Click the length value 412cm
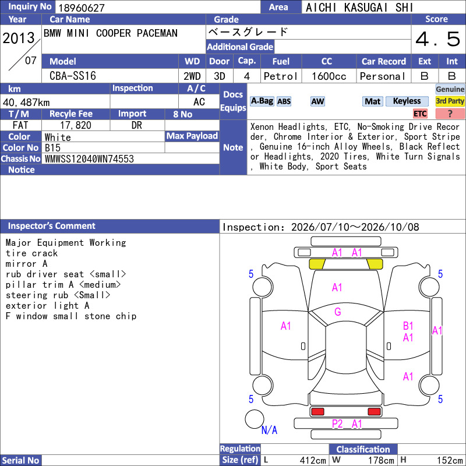Screen dimensions: 466x466 pos(313,460)
